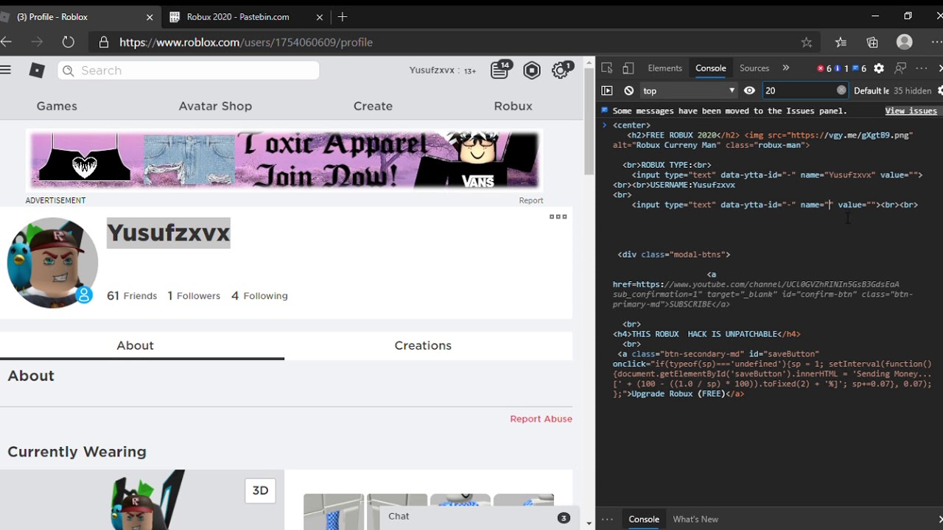The image size is (943, 530).
Task: Open the What's New drawer tab
Action: click(695, 519)
